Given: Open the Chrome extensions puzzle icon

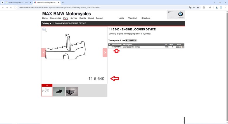Looking at the screenshot, I should (204, 7).
